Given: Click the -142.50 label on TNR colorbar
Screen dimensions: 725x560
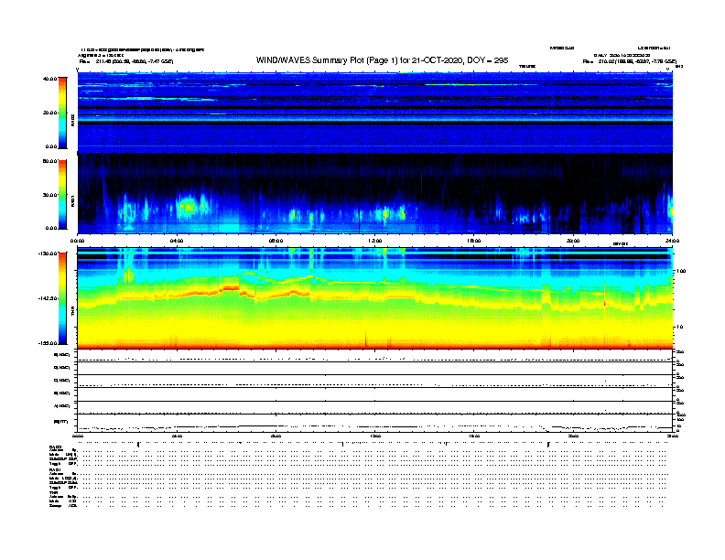Looking at the screenshot, I should tap(48, 298).
